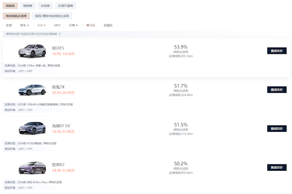
Task: Open the help icon beside the ranking note
Action: (60, 34)
